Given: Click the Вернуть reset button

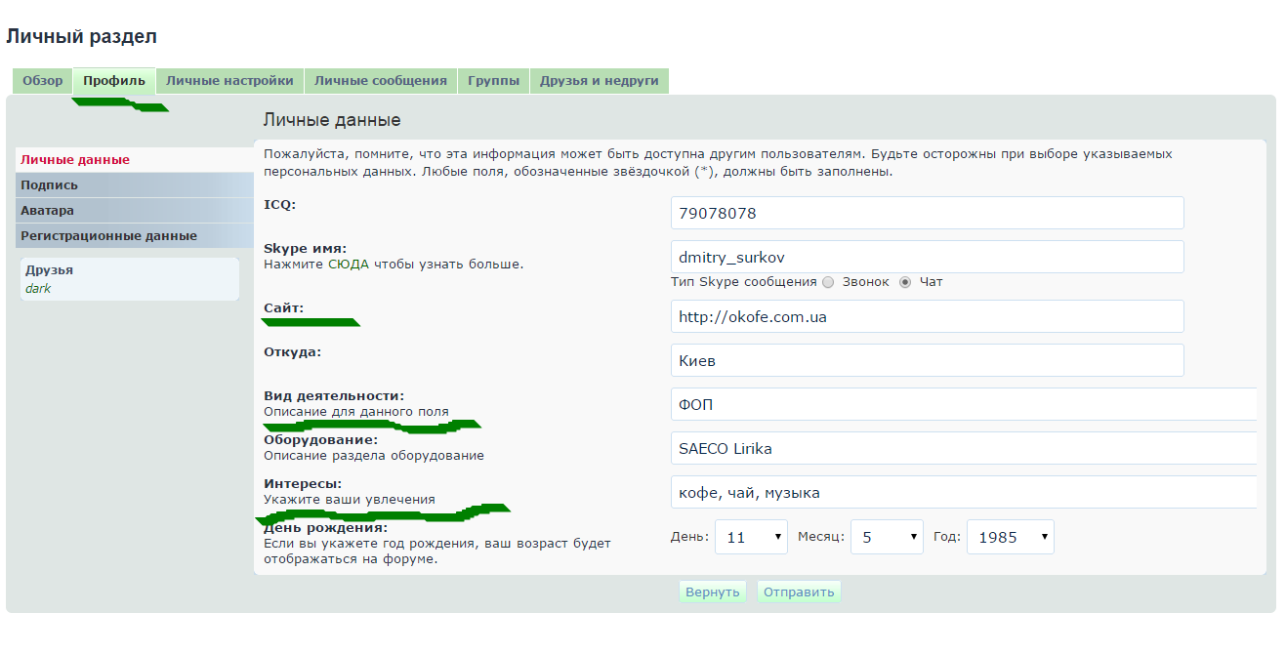Looking at the screenshot, I should 712,592.
